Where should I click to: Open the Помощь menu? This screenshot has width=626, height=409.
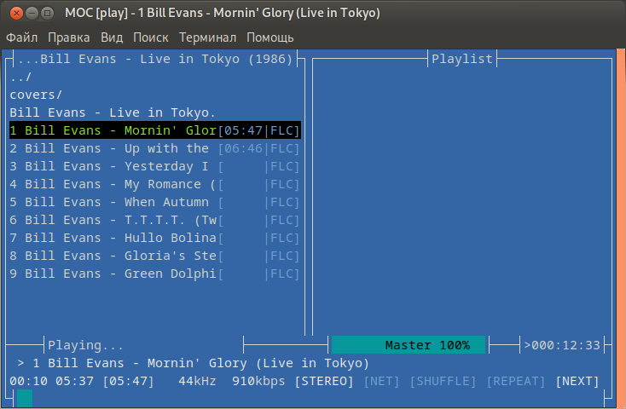pyautogui.click(x=270, y=37)
